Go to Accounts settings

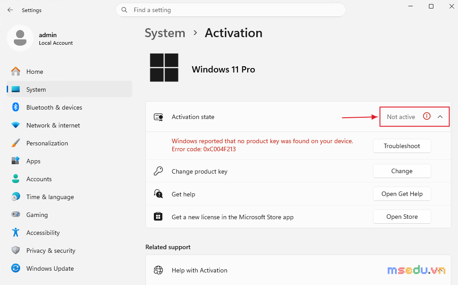pyautogui.click(x=69, y=179)
